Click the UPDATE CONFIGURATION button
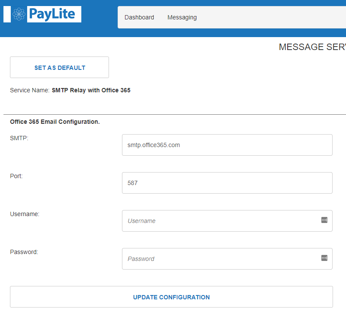Viewport: 346px width, 314px height. [171, 297]
